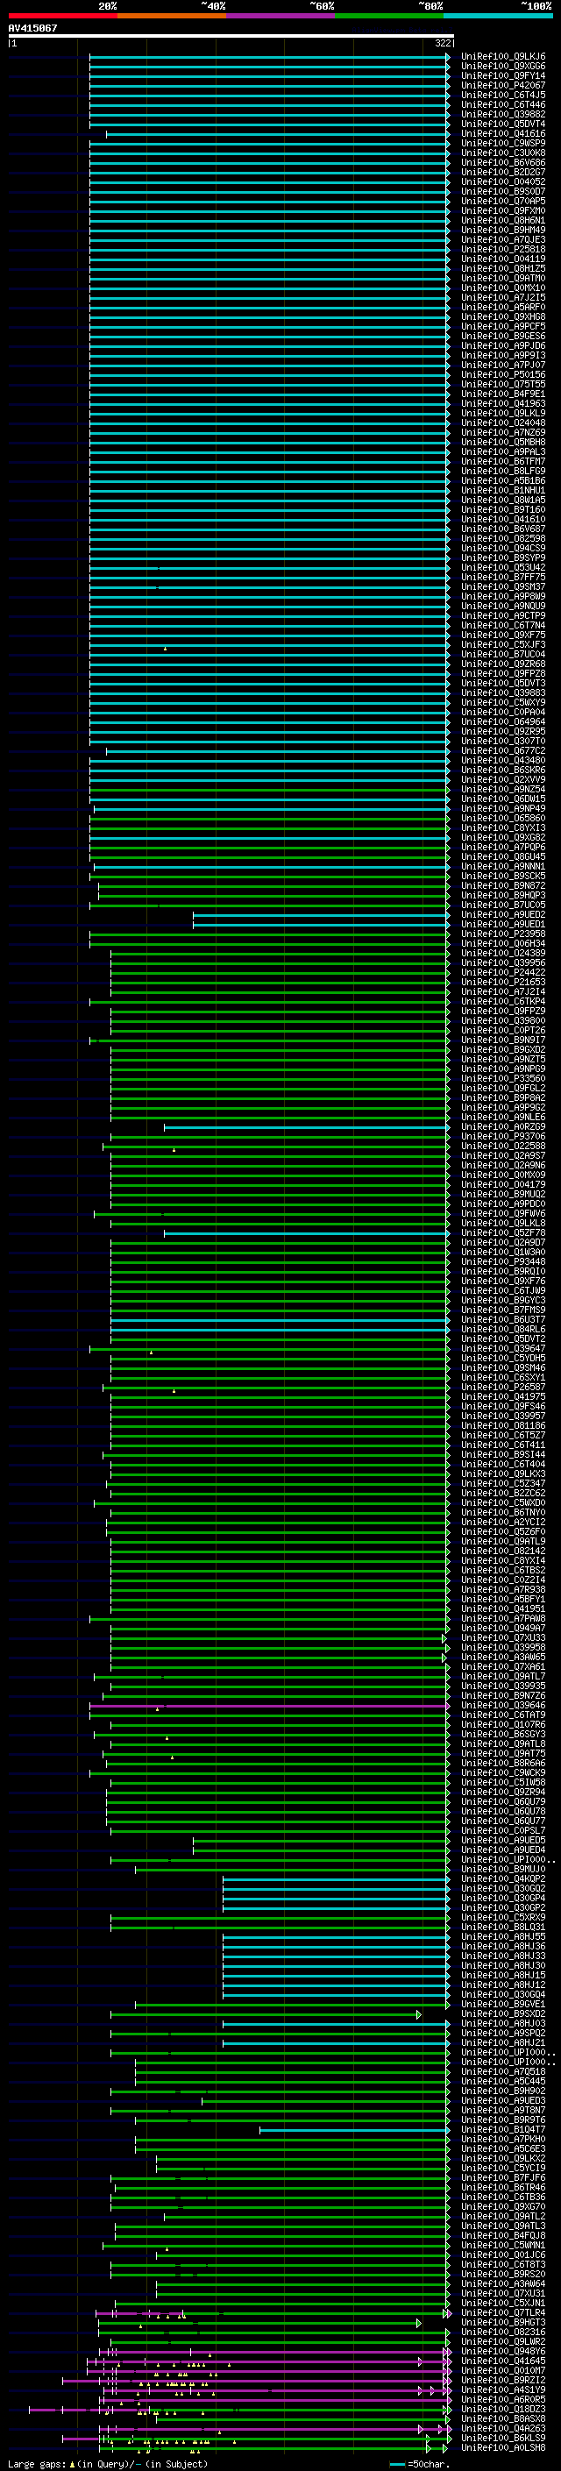Select hit label UniRef100_O04052
Image resolution: width=561 pixels, height=2471 pixels.
coord(502,181)
